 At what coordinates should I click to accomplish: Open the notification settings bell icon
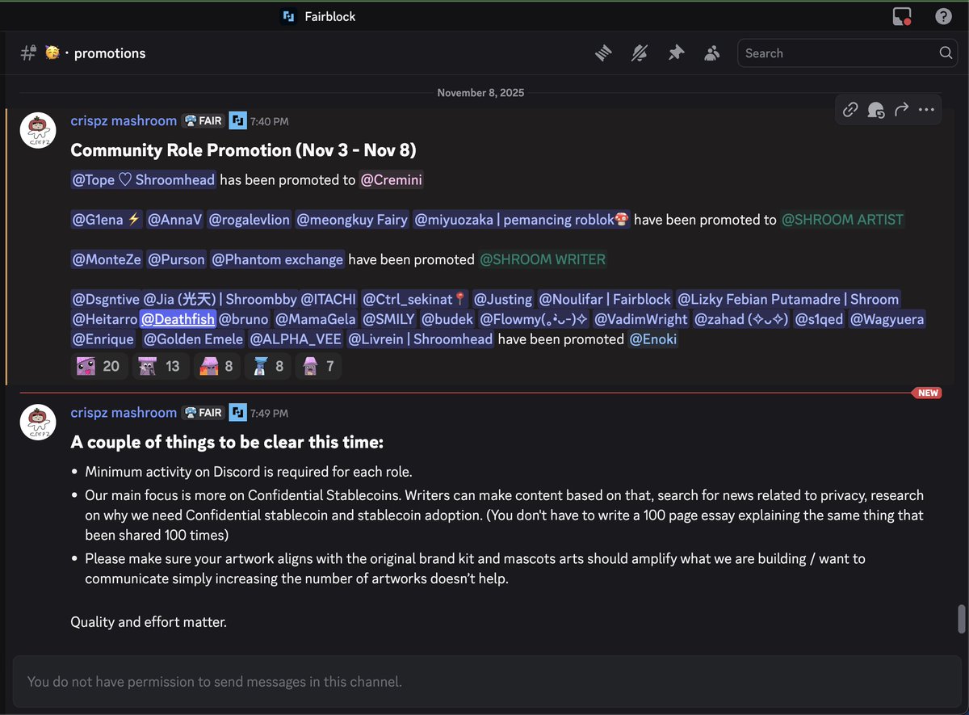coord(639,52)
